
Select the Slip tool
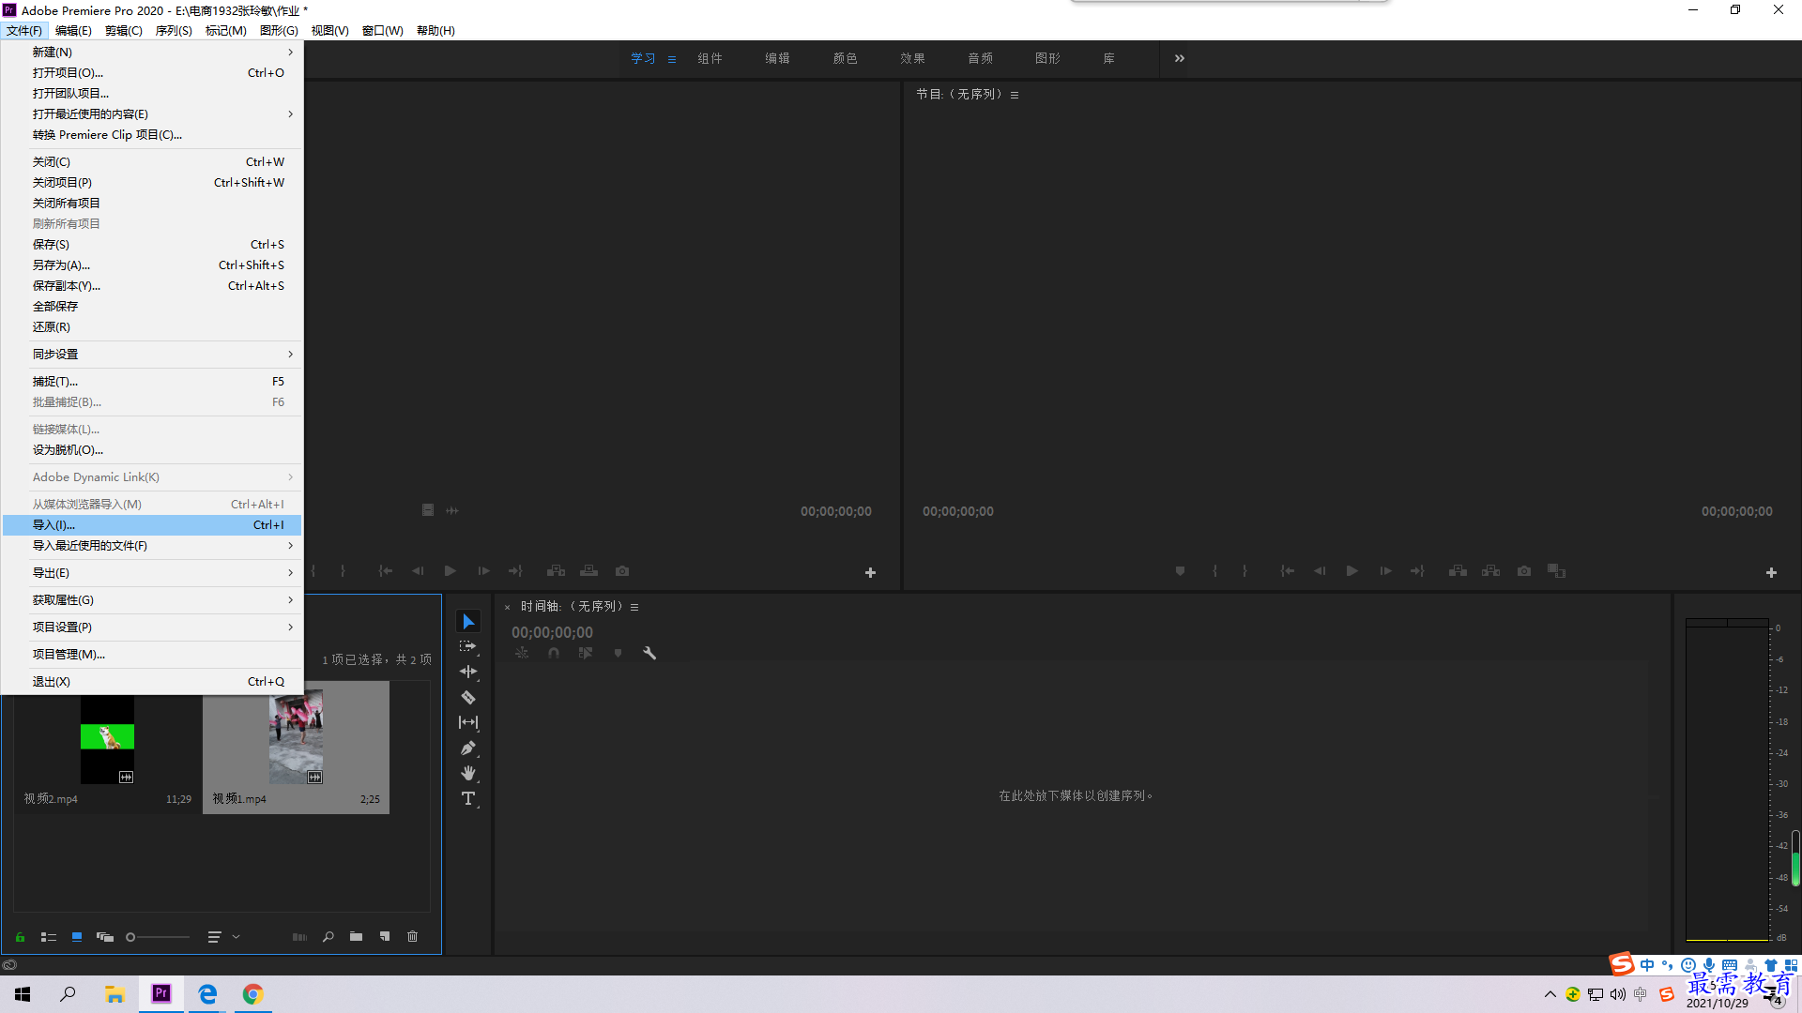pyautogui.click(x=468, y=722)
